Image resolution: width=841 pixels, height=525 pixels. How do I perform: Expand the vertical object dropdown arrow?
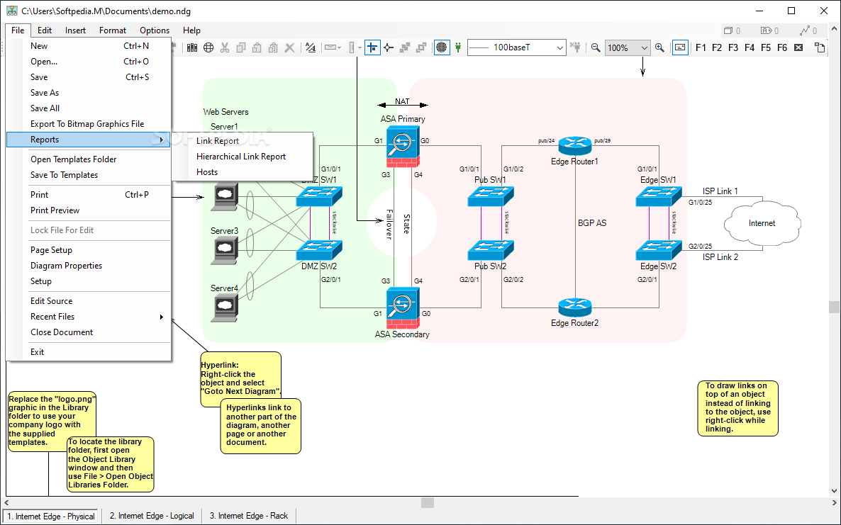click(360, 47)
